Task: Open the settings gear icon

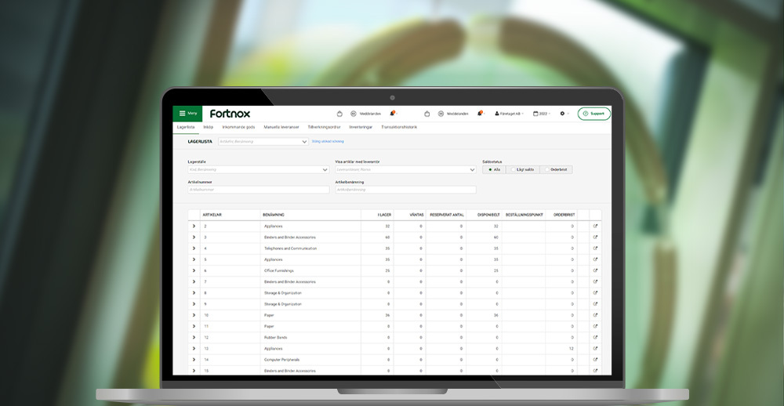Action: tap(562, 114)
